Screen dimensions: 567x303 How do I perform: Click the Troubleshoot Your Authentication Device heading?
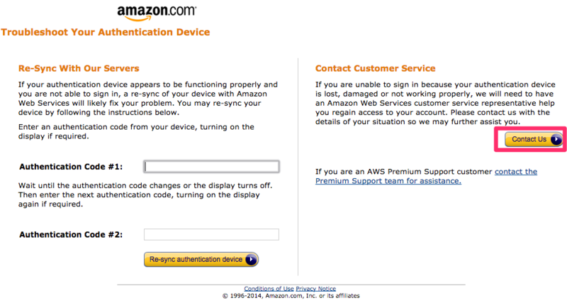point(105,32)
